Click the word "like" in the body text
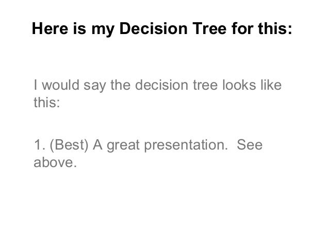This screenshot has height=247, width=329. (x=271, y=85)
